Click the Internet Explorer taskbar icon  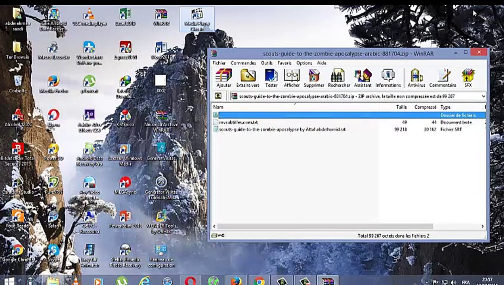[x=145, y=281]
